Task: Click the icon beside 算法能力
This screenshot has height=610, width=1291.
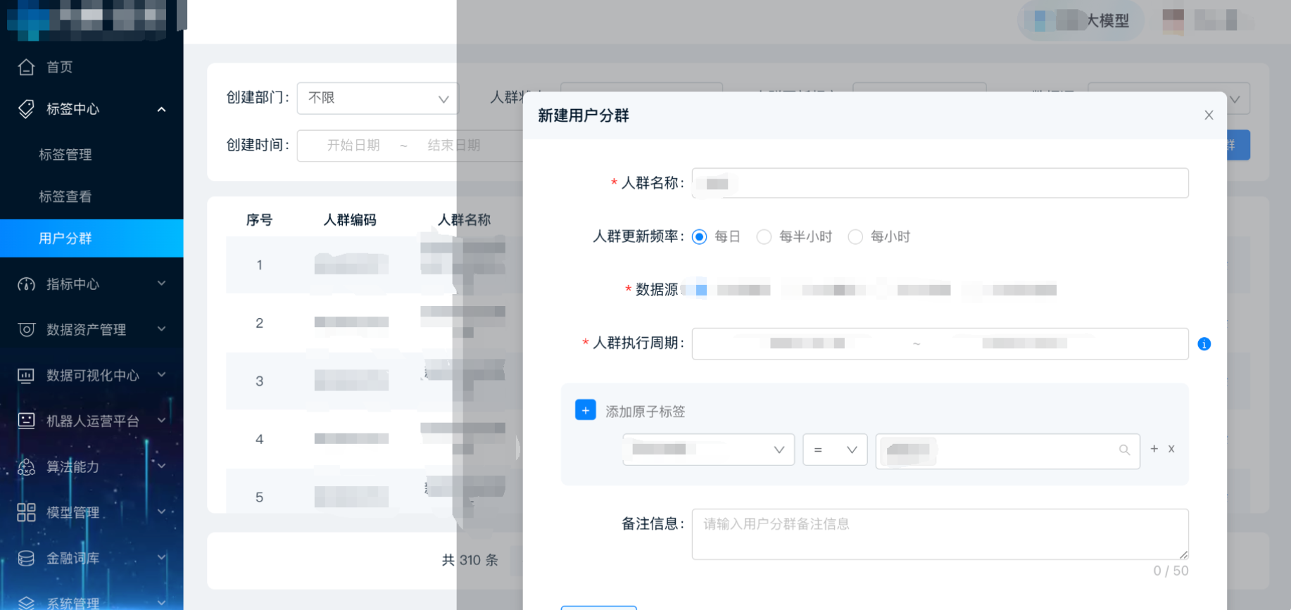Action: click(27, 466)
